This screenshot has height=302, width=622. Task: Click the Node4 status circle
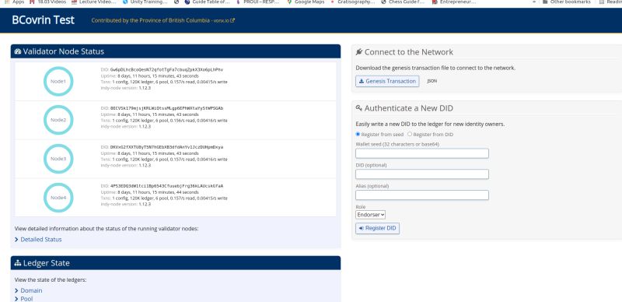click(x=58, y=198)
